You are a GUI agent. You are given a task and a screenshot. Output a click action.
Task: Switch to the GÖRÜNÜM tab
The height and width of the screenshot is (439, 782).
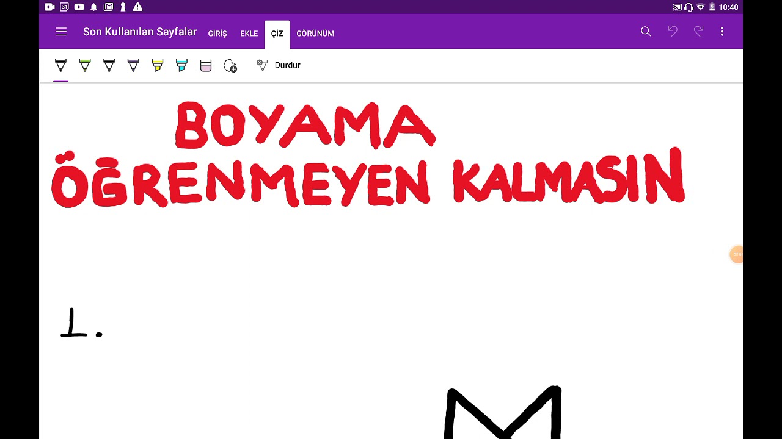315,34
